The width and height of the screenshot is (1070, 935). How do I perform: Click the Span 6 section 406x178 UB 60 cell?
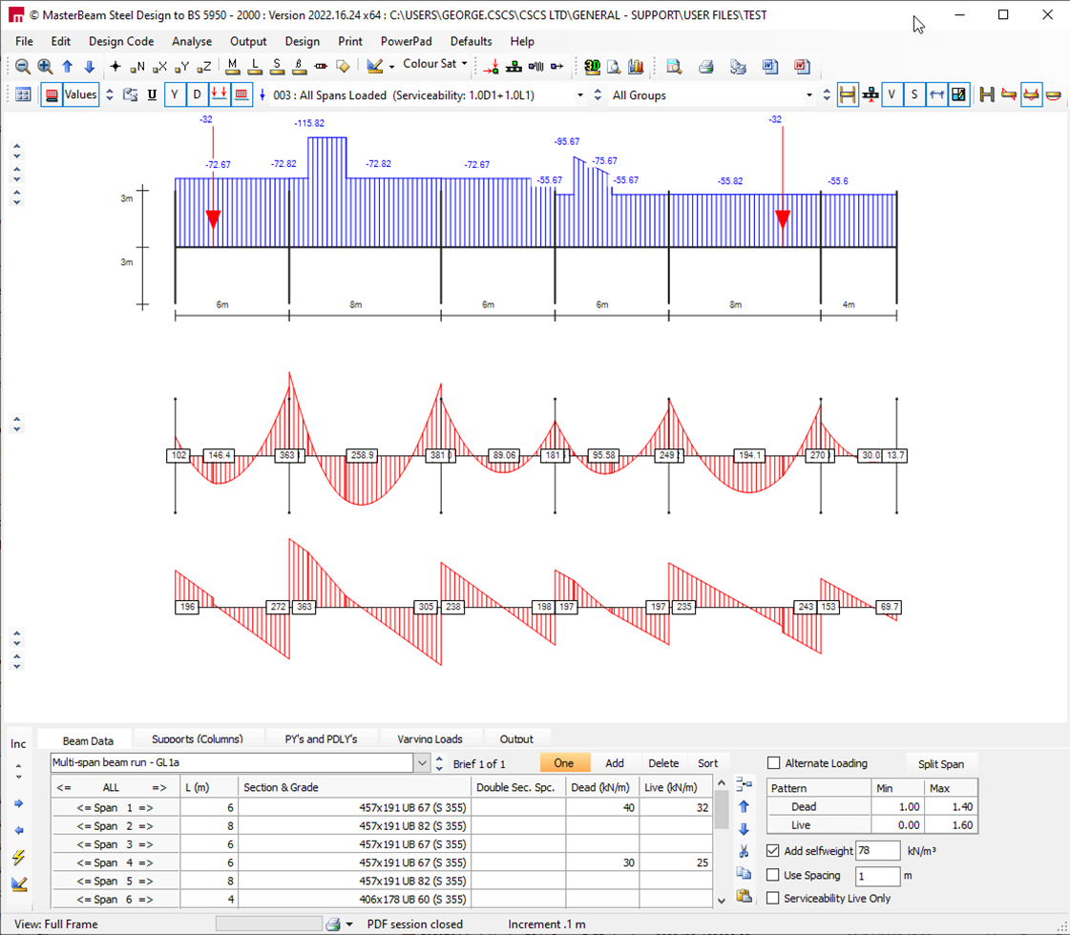[x=355, y=900]
